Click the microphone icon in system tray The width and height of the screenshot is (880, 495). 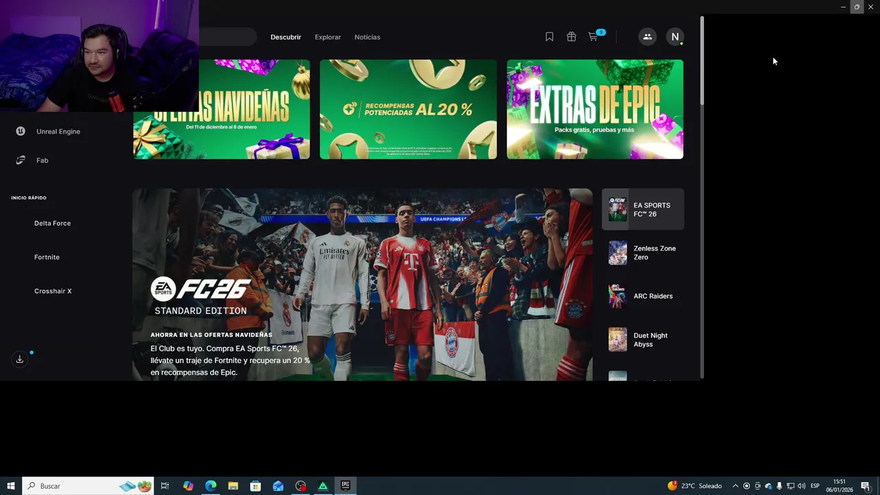[x=779, y=486]
